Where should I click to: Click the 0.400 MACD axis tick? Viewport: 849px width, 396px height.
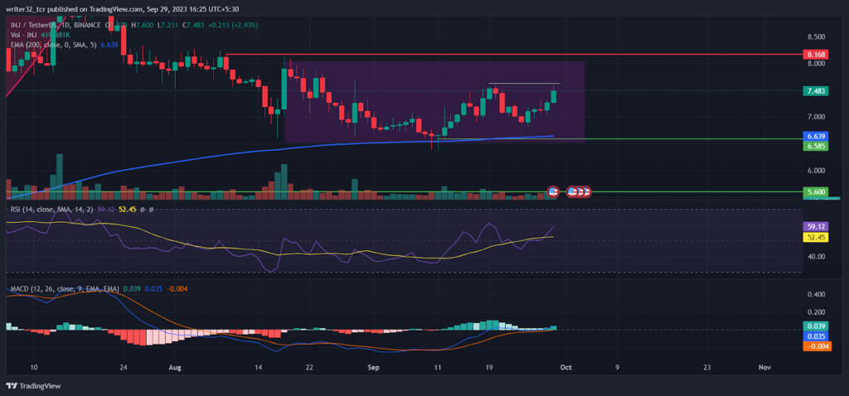(x=816, y=294)
